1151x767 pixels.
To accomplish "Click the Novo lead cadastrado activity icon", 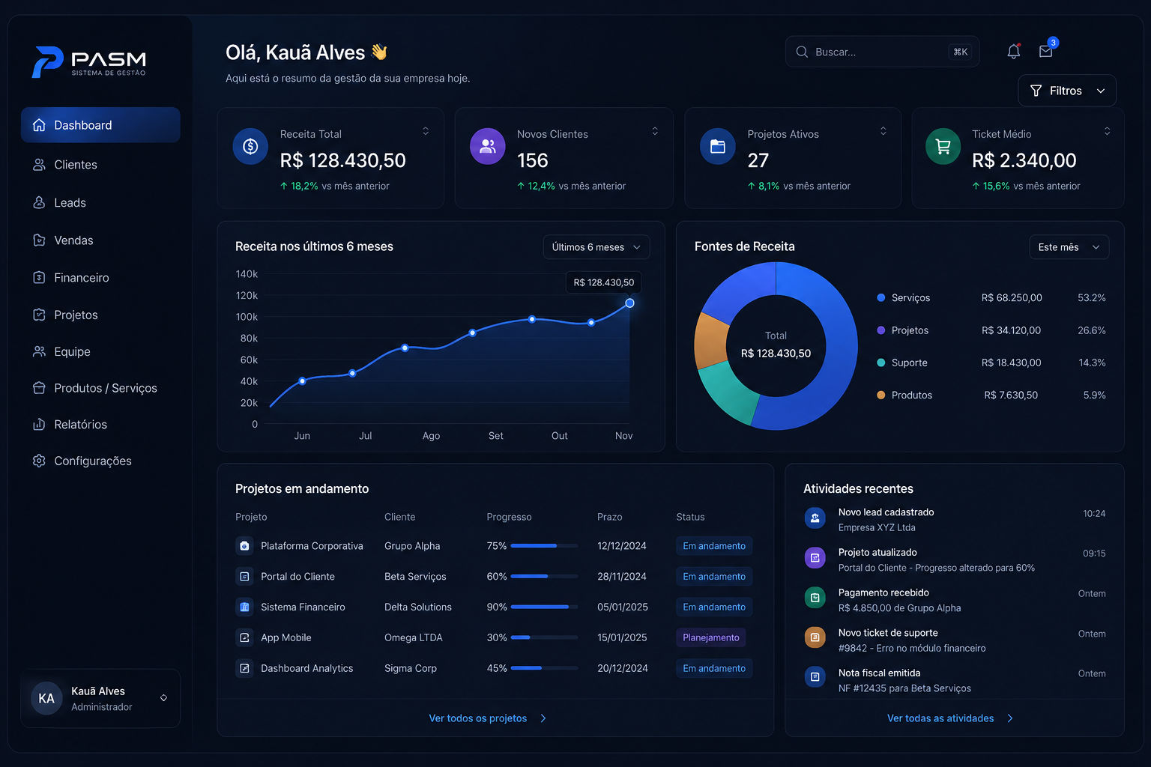I will [x=815, y=518].
